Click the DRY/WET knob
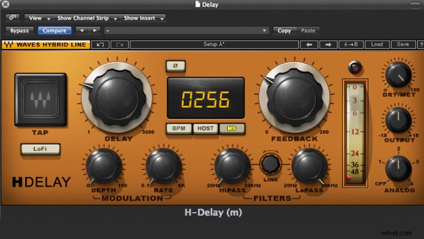Screen dimensions: 424x239 (x=398, y=74)
